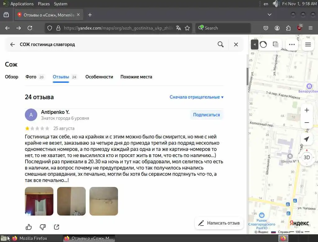Click the review star rating
Image resolution: width=318 pixels, height=242 pixels.
coord(37,128)
